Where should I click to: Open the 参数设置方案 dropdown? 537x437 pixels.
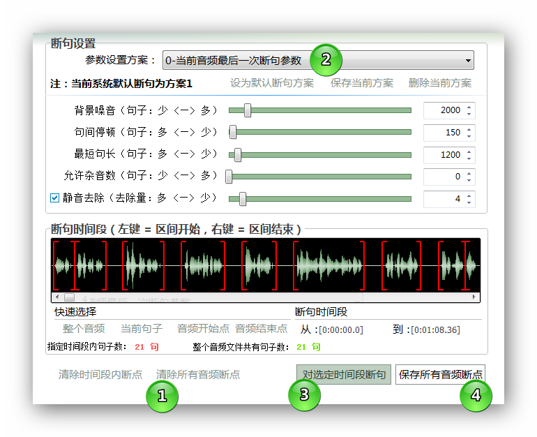[x=318, y=60]
